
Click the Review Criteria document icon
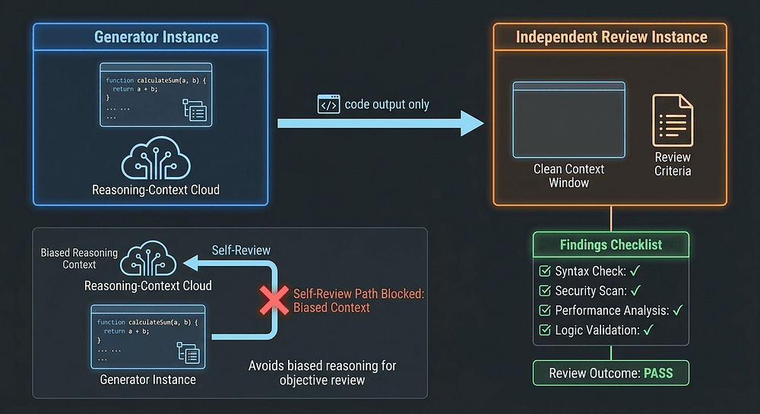click(x=673, y=120)
